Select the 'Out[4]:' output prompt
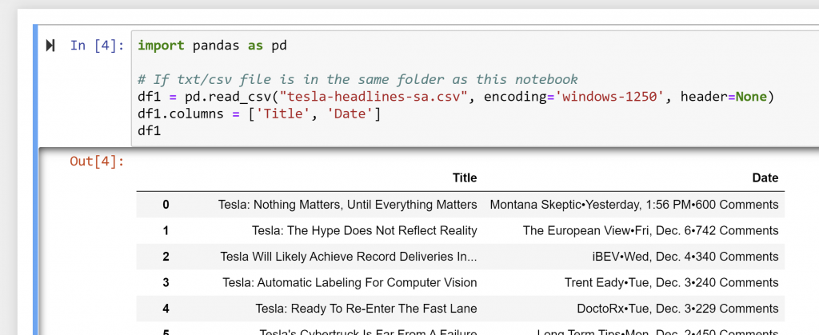 [x=97, y=162]
